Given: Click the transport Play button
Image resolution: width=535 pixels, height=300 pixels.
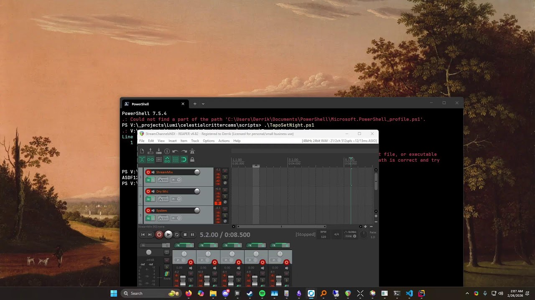Looking at the screenshot, I should [168, 235].
